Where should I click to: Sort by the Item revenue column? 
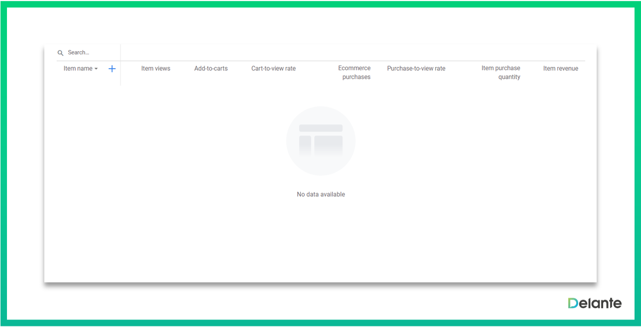[560, 69]
